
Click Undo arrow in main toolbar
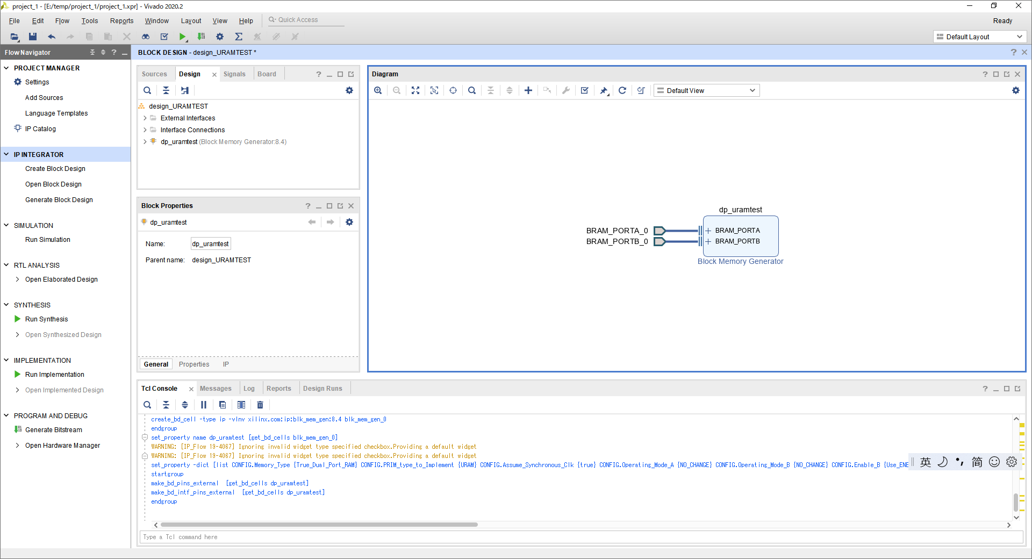pos(52,37)
